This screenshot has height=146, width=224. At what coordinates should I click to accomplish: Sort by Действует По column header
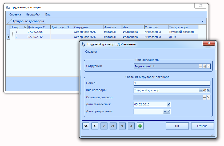point(62,27)
